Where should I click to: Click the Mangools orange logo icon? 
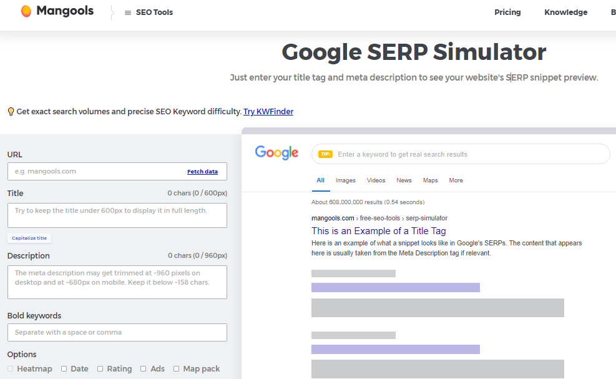click(x=26, y=11)
